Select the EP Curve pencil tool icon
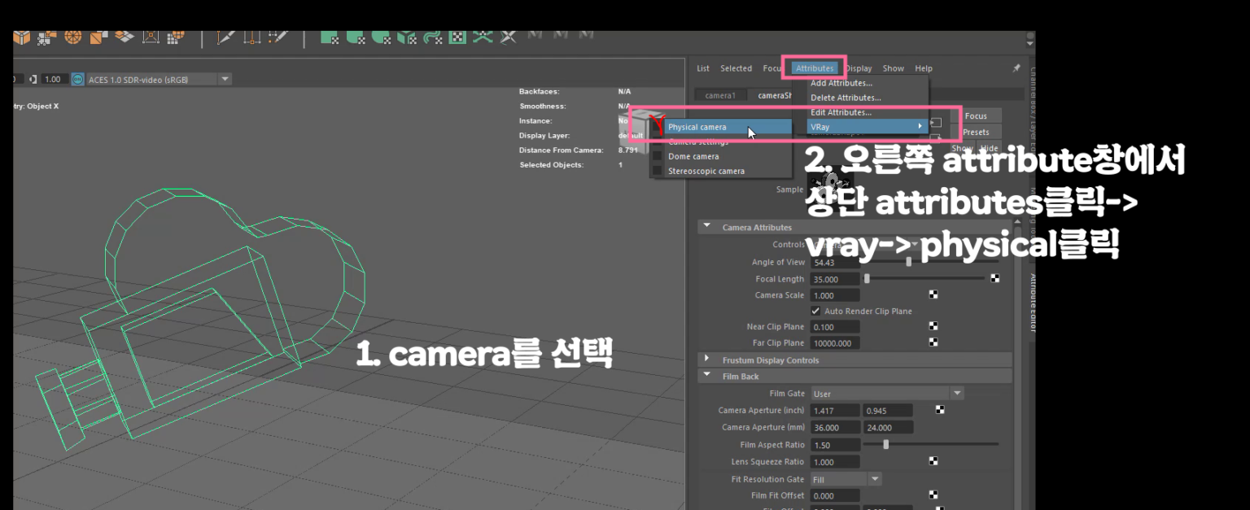This screenshot has height=510, width=1250. pos(278,36)
